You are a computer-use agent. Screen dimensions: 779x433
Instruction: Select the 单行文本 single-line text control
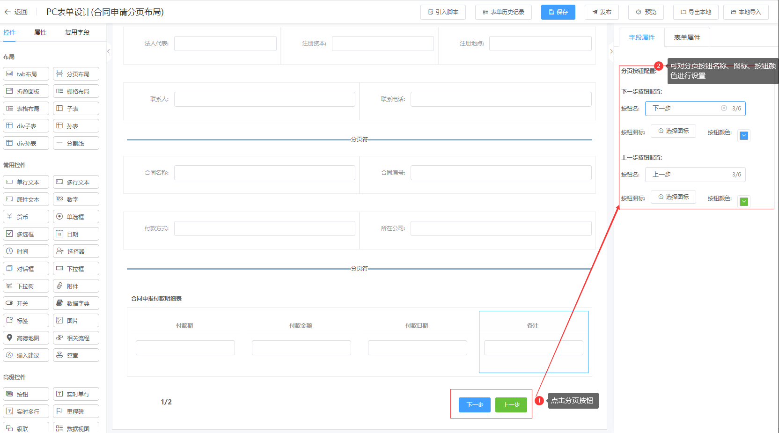pyautogui.click(x=26, y=182)
